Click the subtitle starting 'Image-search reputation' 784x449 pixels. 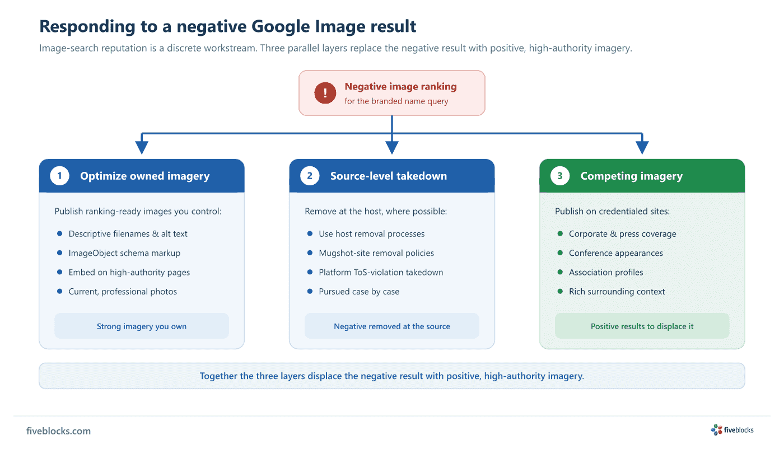click(x=335, y=48)
